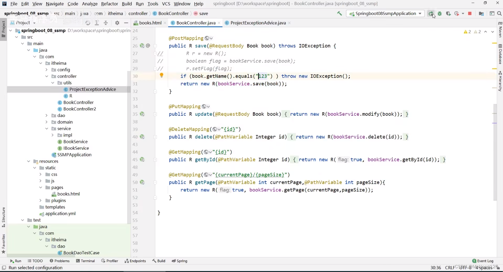Screen dimensions: 503x272
Task: Open the profiler options dropdown arrow
Action: pyautogui.click(x=463, y=14)
